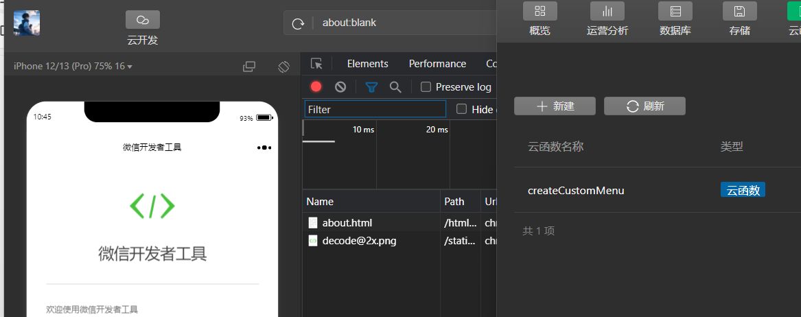
Task: Enable Preserve log checkbox
Action: click(426, 86)
